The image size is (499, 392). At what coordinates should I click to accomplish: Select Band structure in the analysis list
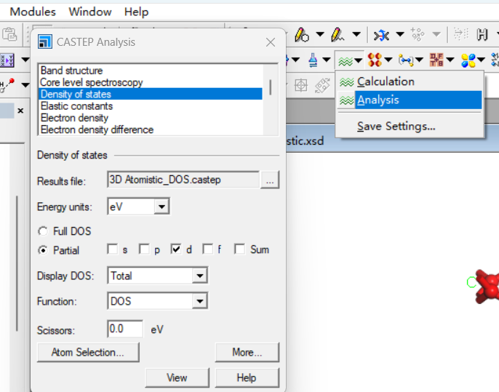151,71
